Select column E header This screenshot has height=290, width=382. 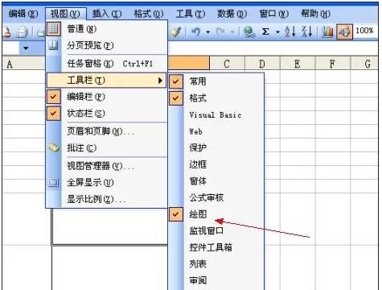click(298, 64)
